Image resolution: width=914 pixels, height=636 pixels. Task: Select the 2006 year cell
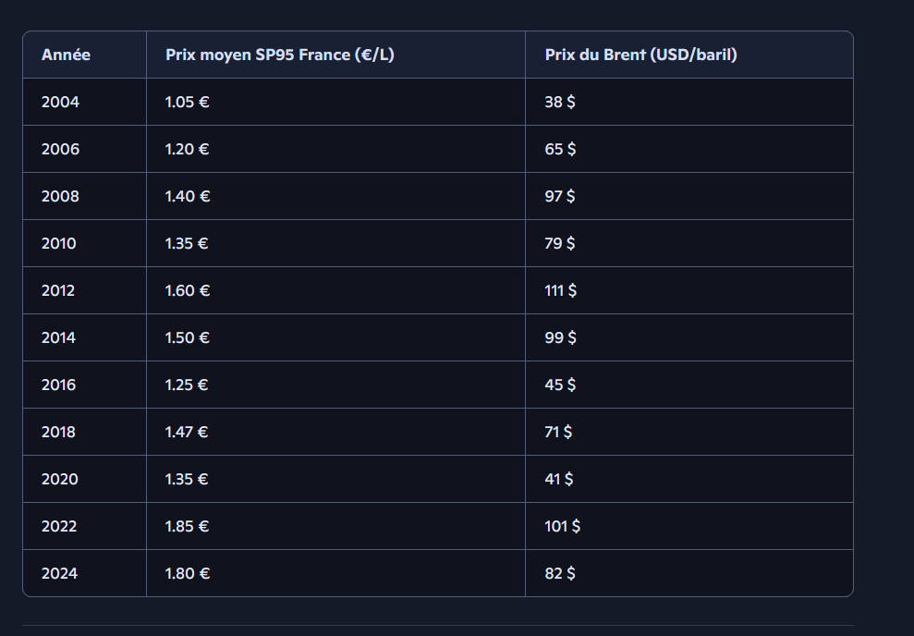click(61, 150)
